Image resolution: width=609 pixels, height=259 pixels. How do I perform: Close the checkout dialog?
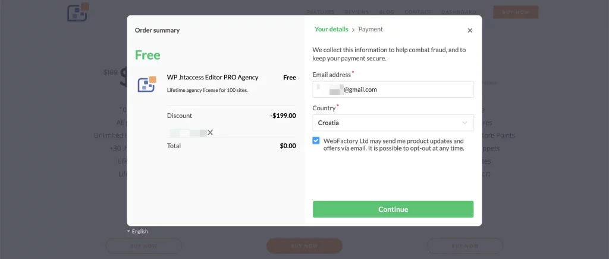click(470, 30)
